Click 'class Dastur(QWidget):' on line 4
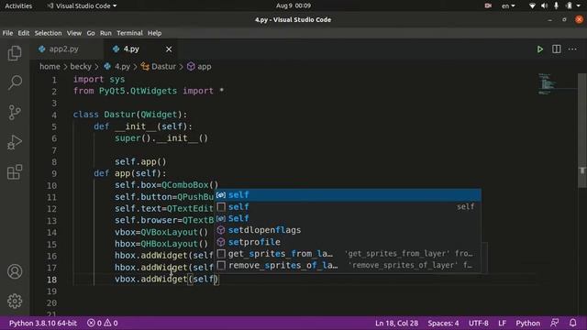The height and width of the screenshot is (330, 587). (x=130, y=115)
